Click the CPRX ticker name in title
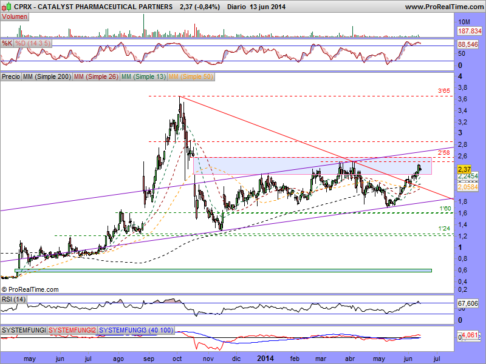Screen dimensions: 486x364 pos(22,7)
